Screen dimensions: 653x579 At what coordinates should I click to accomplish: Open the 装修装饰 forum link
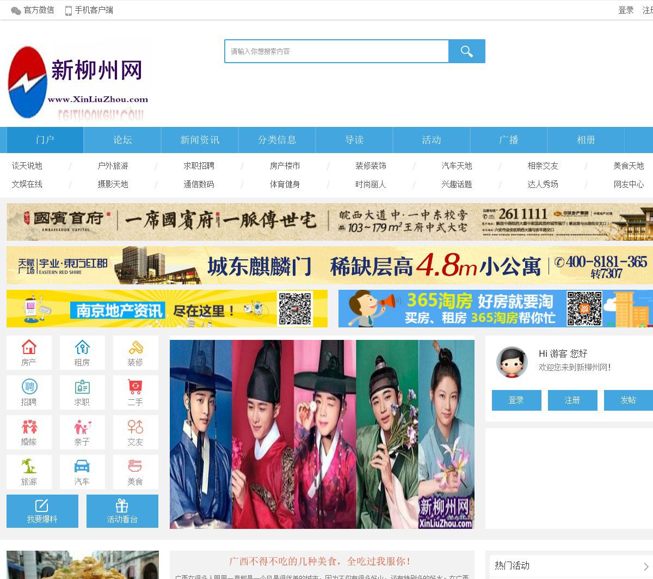(x=371, y=166)
